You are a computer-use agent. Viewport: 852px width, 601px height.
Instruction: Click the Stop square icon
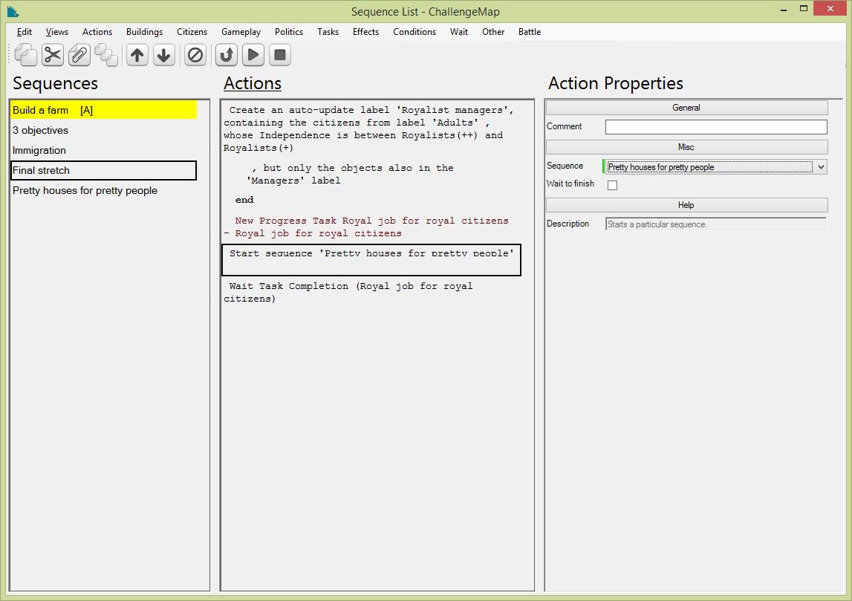pyautogui.click(x=280, y=55)
